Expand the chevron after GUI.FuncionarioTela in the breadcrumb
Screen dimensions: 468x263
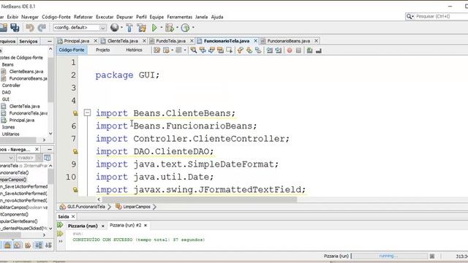click(x=109, y=206)
